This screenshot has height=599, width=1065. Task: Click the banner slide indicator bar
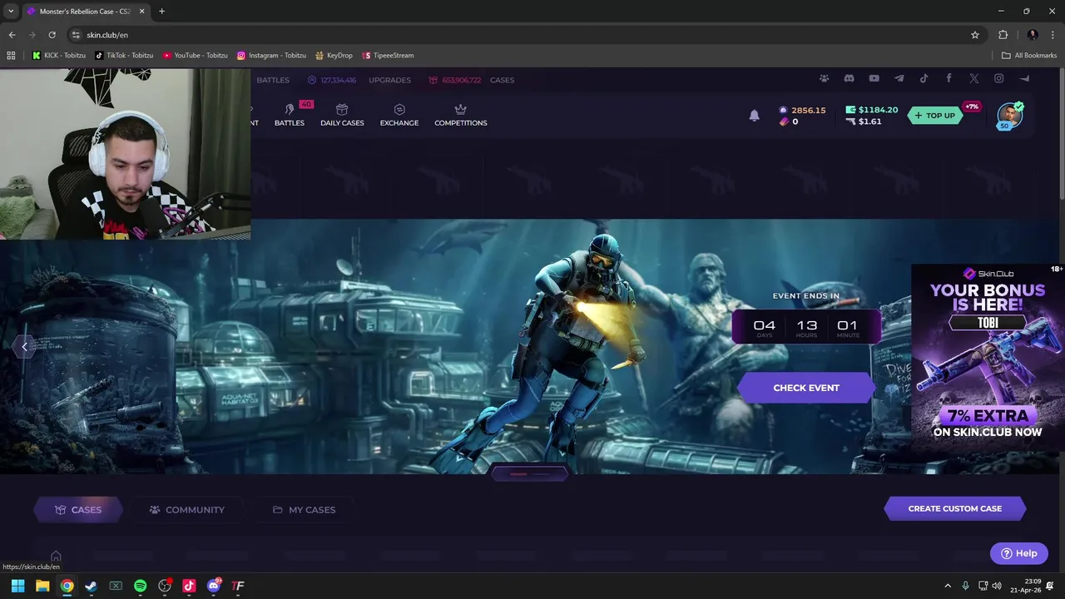[x=530, y=474]
